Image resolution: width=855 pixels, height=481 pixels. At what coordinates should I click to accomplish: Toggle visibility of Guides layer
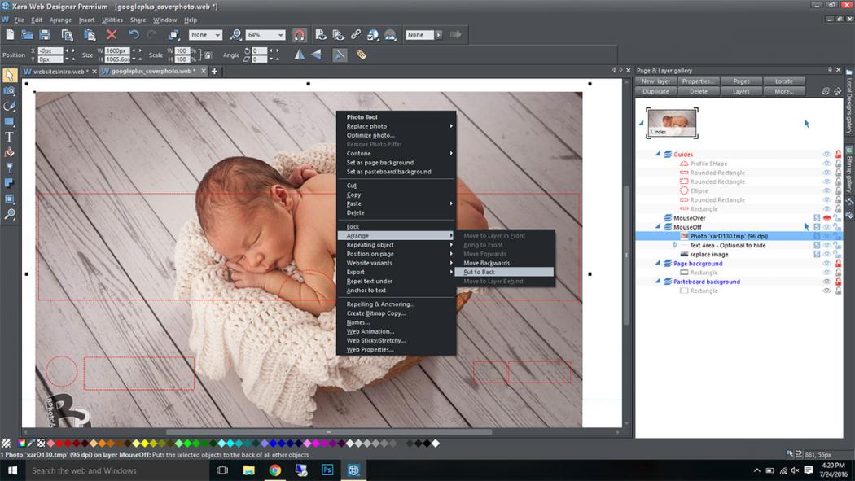click(x=826, y=155)
